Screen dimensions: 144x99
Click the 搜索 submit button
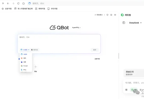pos(95,50)
